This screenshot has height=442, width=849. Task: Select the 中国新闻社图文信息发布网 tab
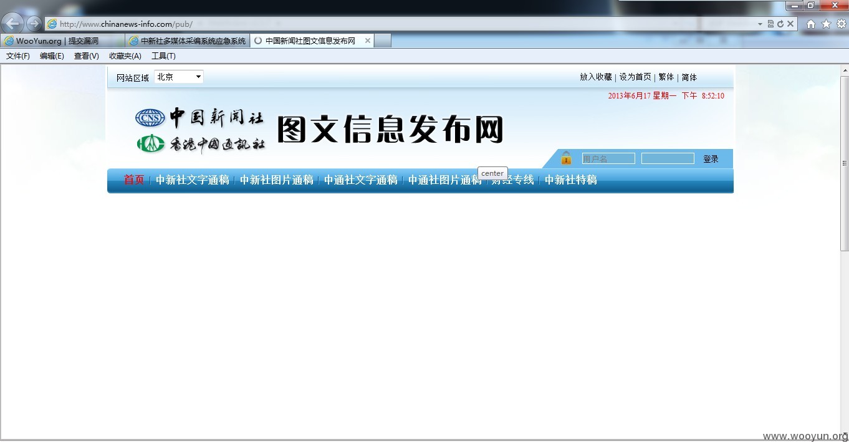310,41
